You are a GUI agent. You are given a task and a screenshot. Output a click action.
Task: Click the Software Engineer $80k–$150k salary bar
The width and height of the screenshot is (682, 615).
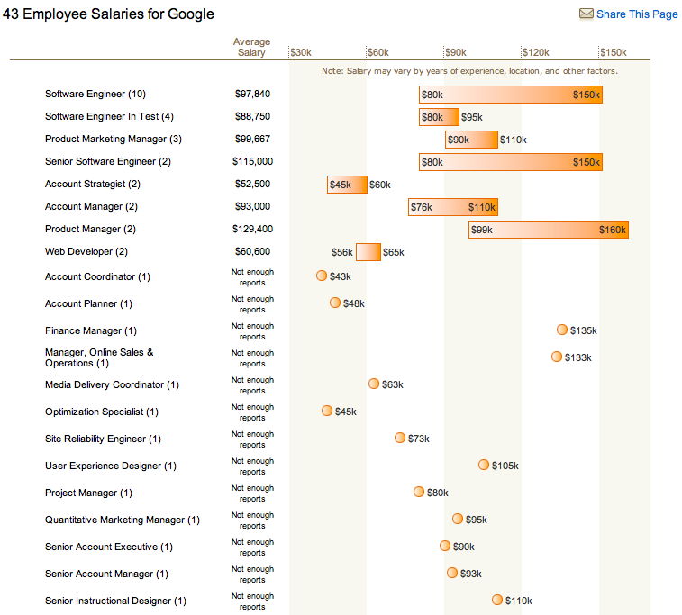[x=510, y=95]
